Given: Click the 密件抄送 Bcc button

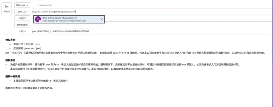Looking at the screenshot, I should pyautogui.click(x=22, y=25).
